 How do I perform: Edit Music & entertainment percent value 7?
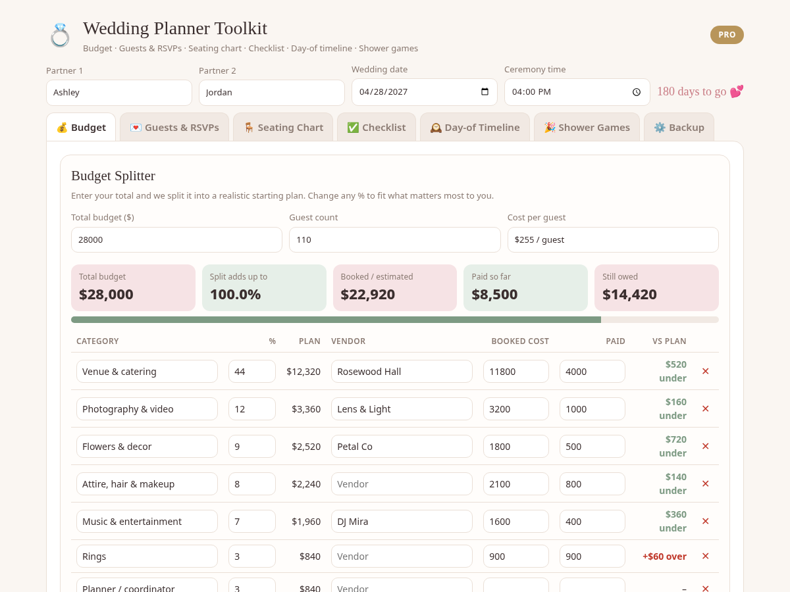tap(252, 521)
